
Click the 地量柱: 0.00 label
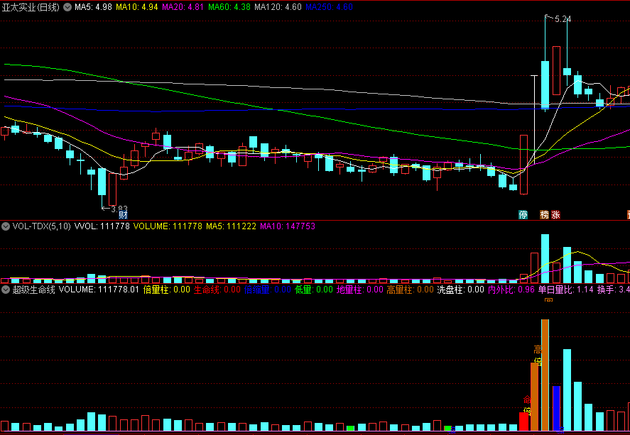click(x=360, y=290)
